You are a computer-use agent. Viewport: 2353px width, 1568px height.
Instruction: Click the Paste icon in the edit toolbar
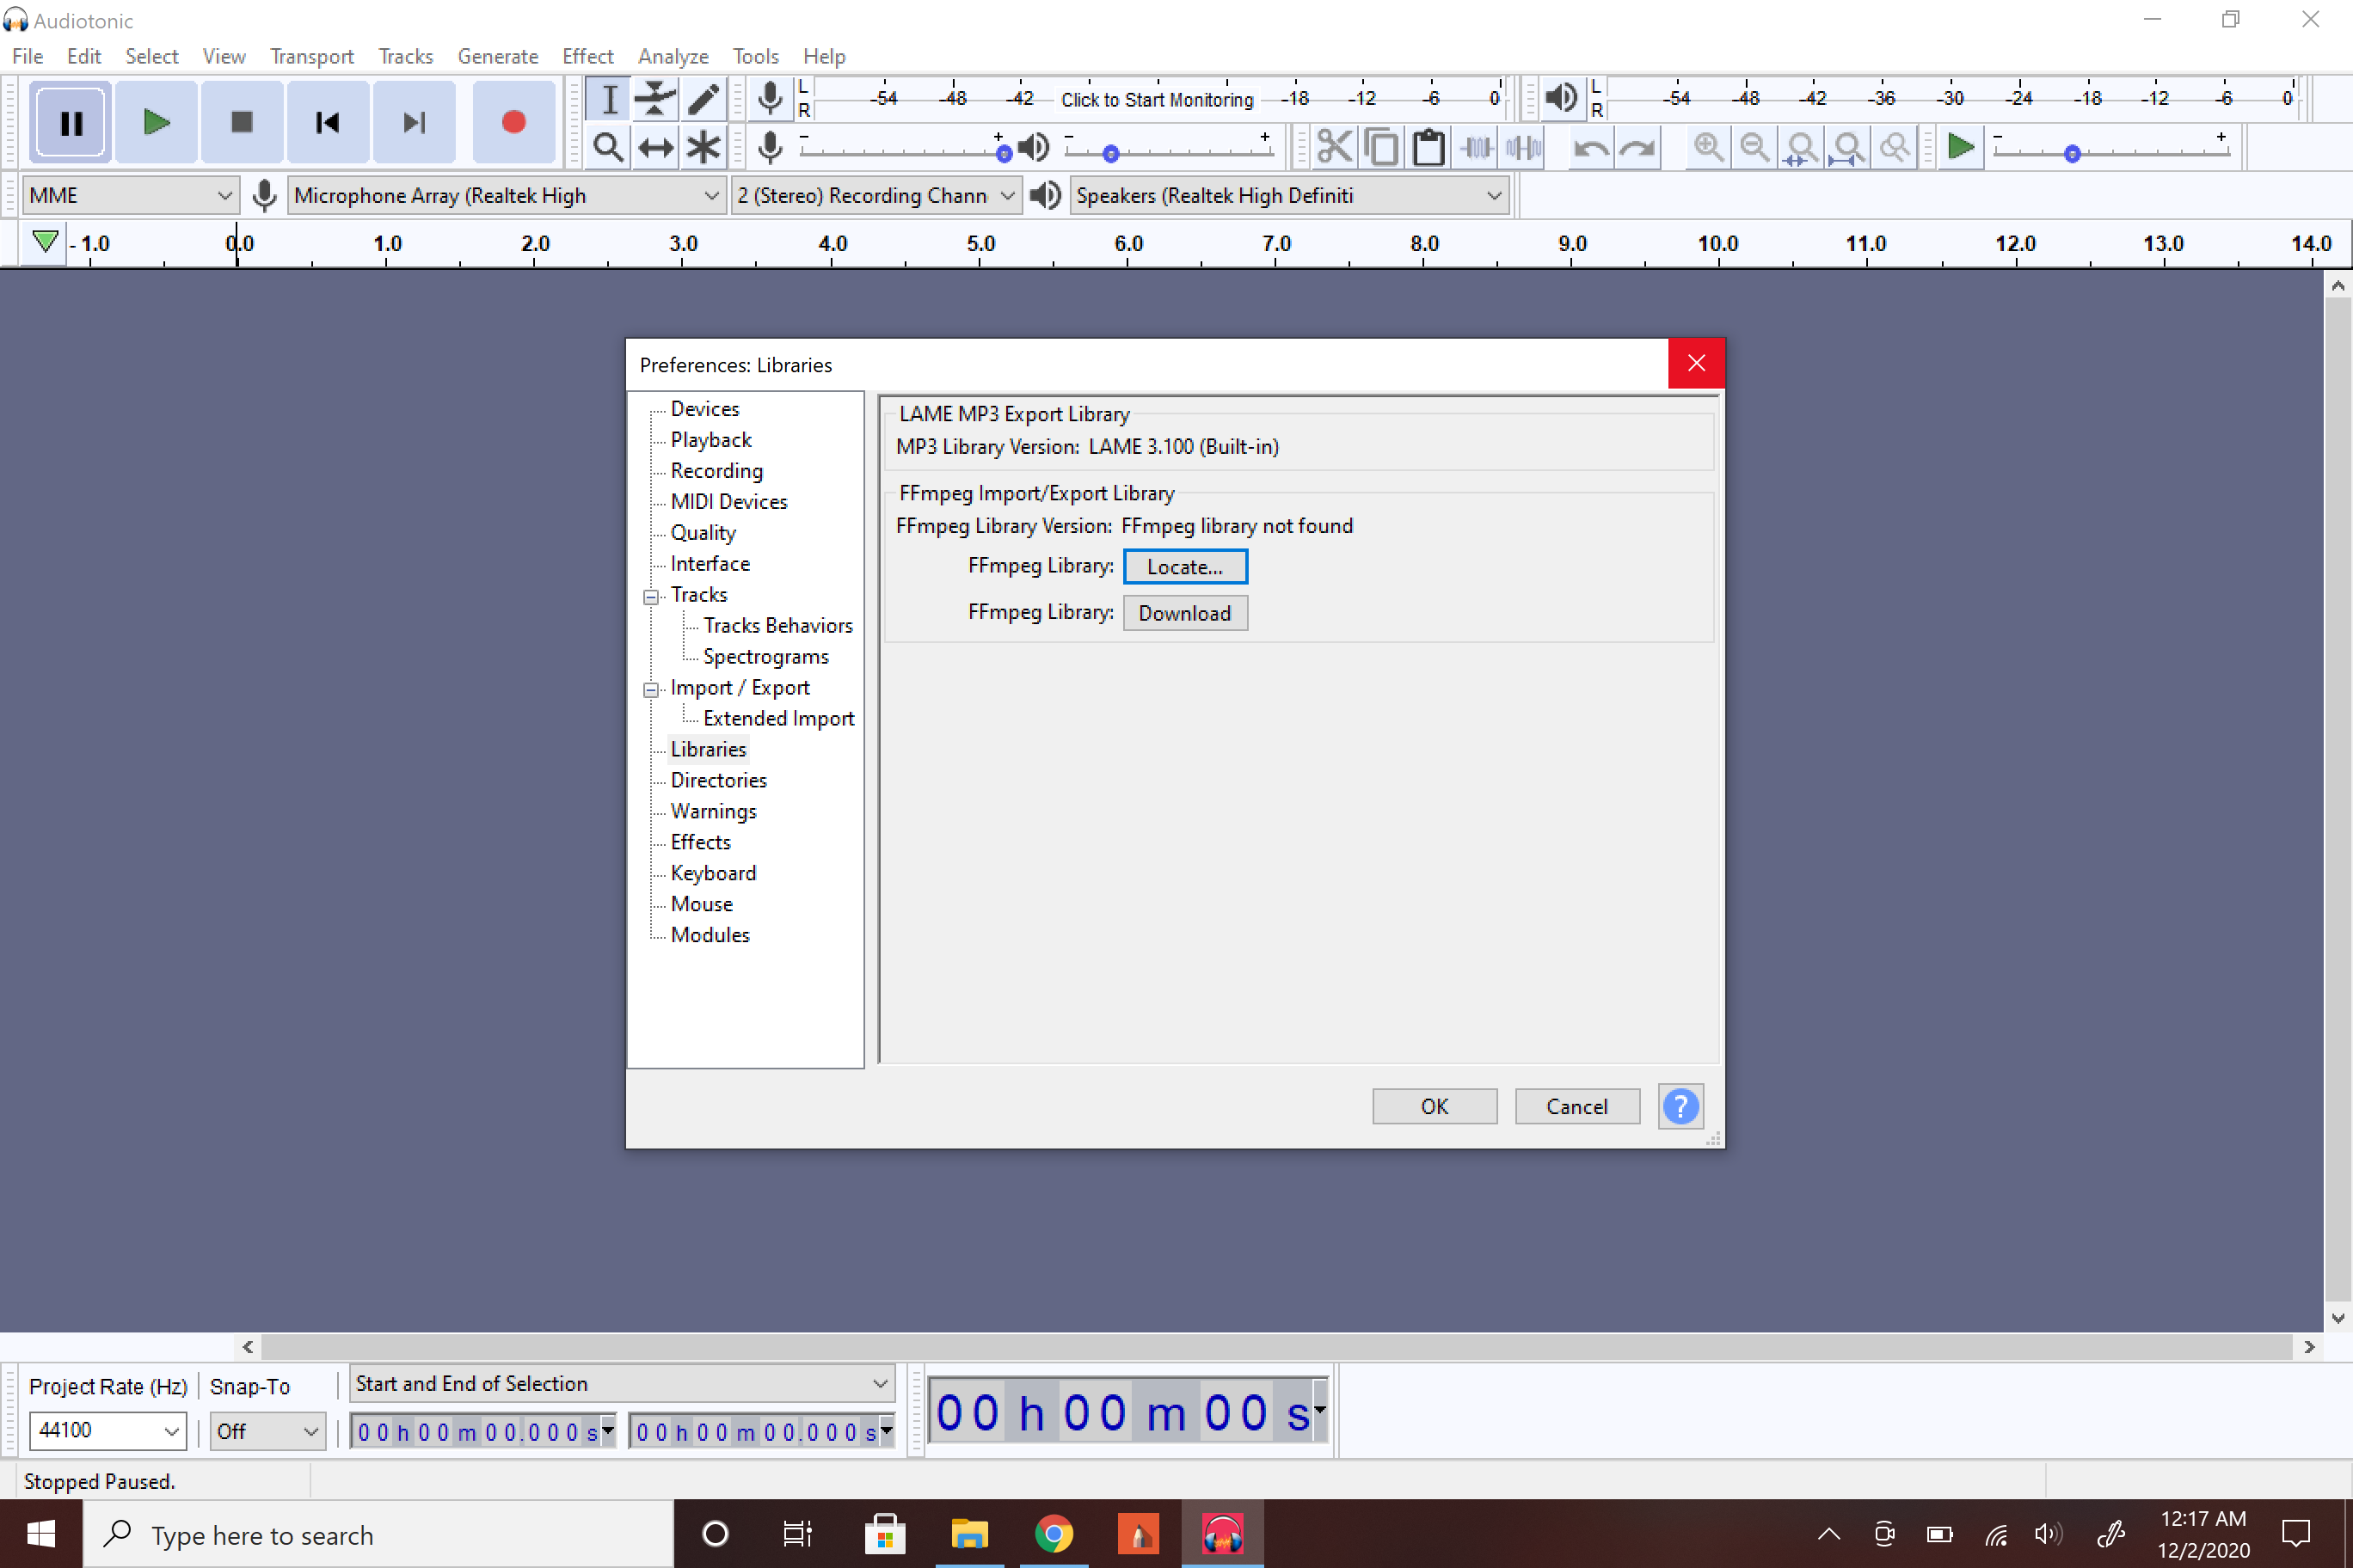tap(1428, 147)
